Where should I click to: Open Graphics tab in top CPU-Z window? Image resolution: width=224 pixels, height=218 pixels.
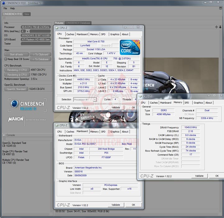point(115,34)
